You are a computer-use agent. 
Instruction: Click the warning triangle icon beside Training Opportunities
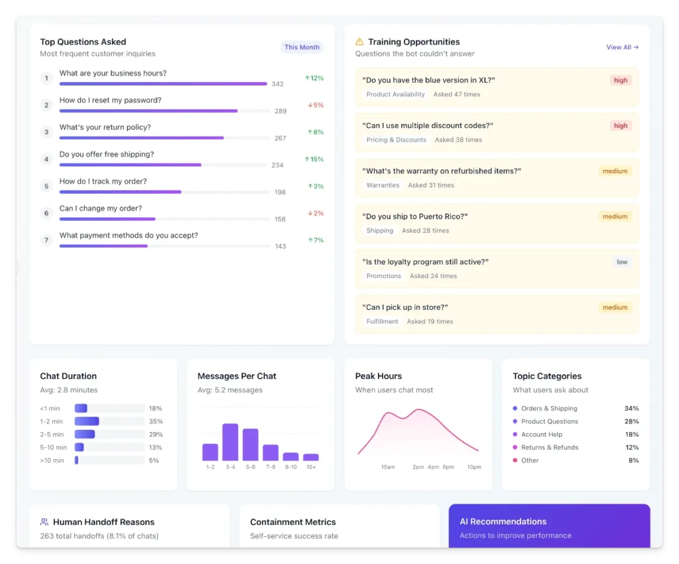(359, 42)
